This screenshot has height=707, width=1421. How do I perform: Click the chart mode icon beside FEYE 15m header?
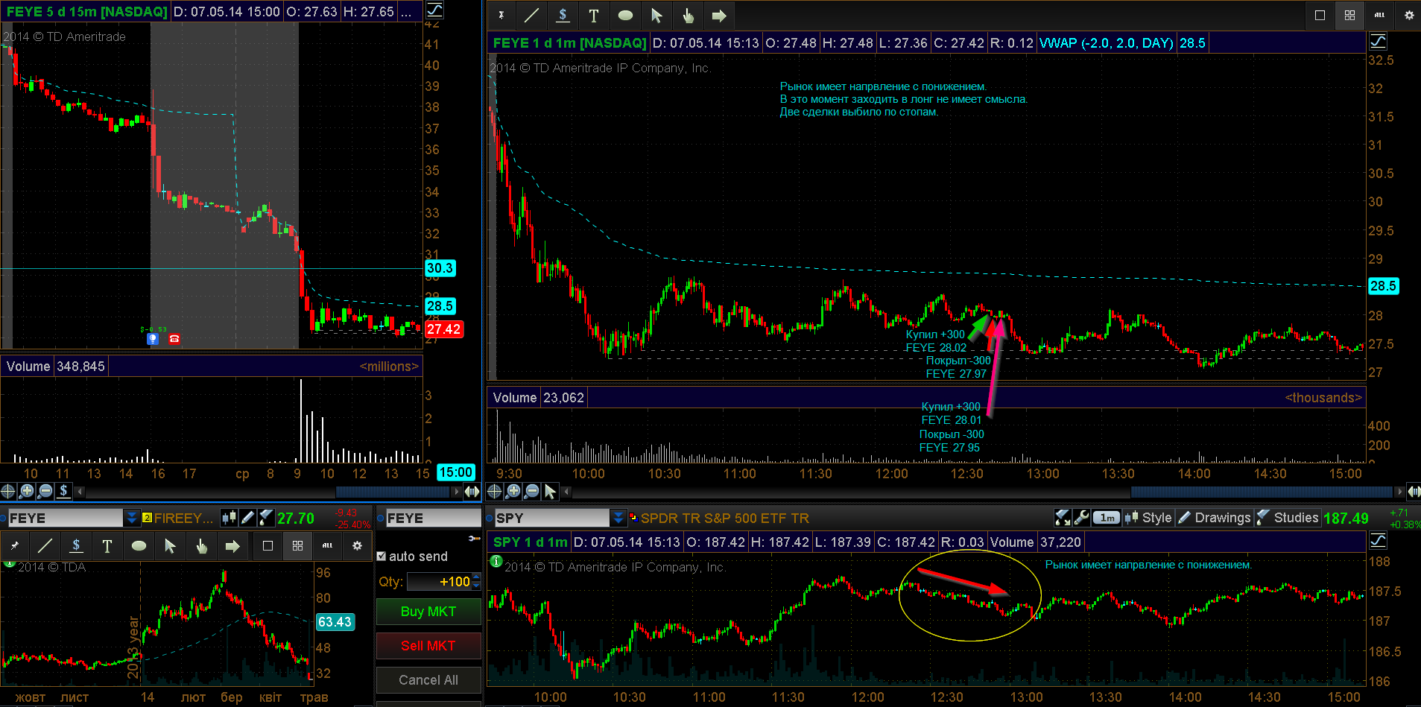434,10
